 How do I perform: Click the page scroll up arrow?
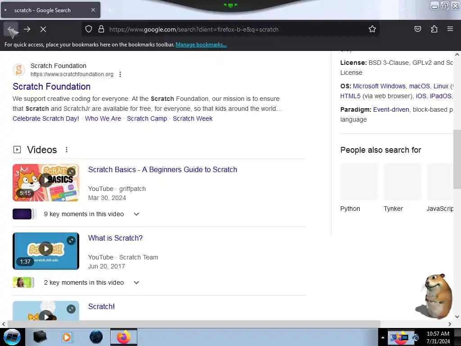(x=457, y=55)
